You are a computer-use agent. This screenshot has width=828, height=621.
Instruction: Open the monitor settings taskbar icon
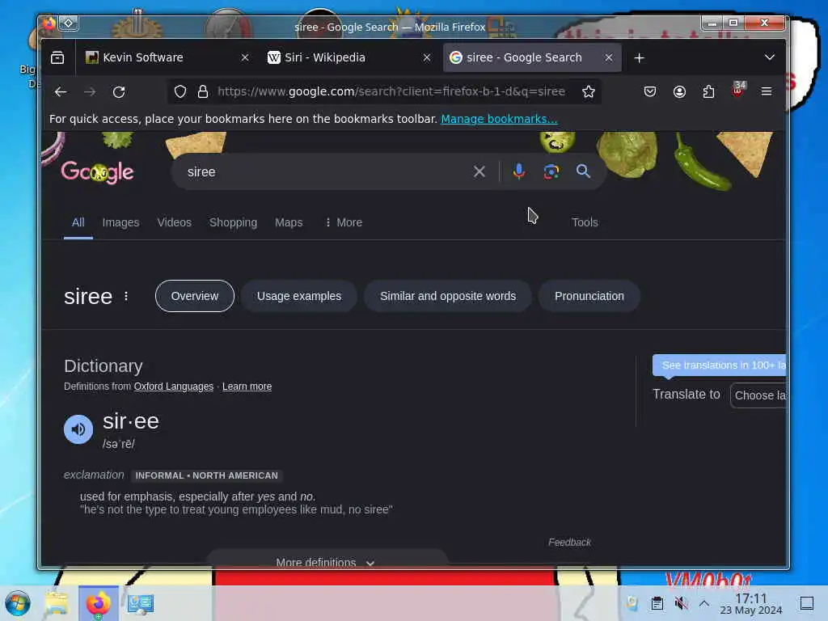coord(141,603)
